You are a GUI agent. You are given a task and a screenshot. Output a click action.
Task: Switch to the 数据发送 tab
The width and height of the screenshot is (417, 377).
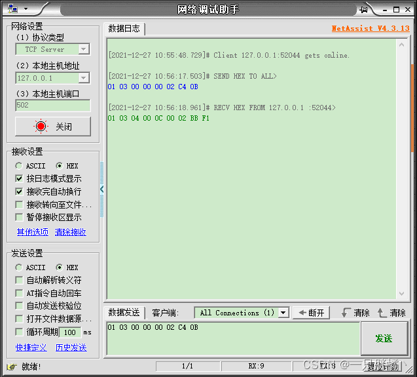click(124, 313)
